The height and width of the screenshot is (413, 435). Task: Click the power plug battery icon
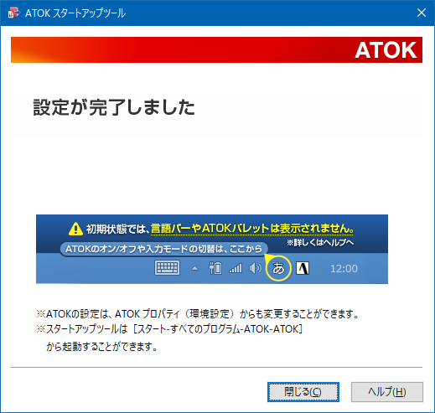[215, 268]
